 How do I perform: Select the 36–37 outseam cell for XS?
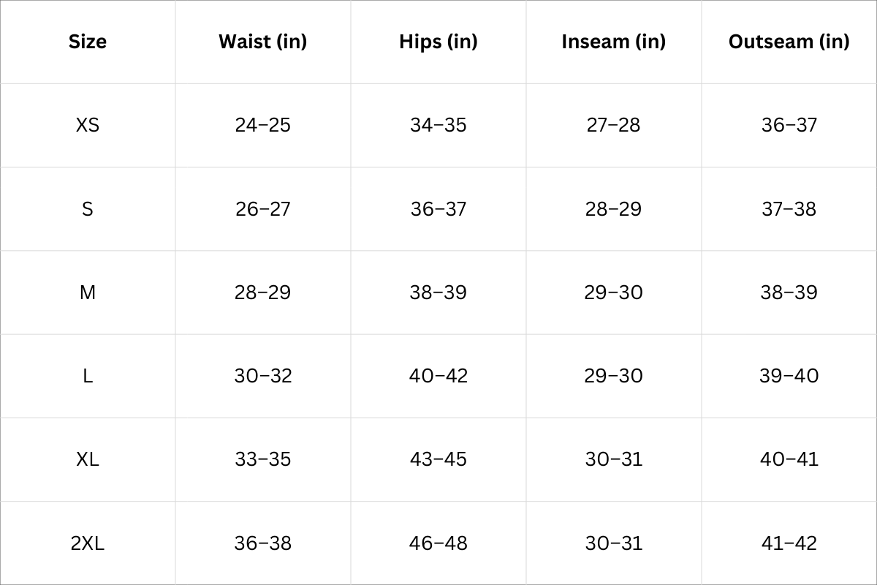789,125
